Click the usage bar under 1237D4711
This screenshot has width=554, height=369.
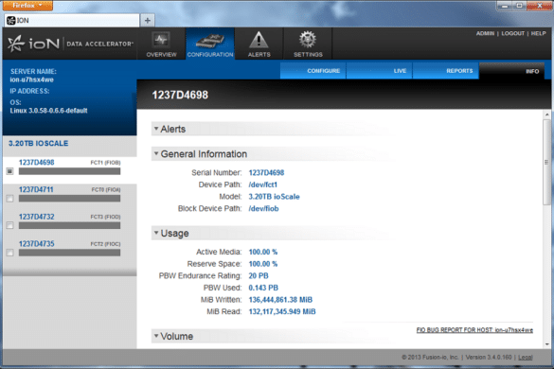(69, 199)
